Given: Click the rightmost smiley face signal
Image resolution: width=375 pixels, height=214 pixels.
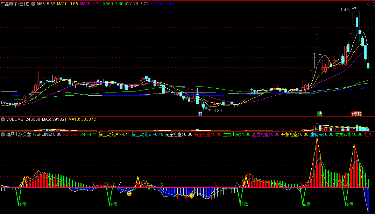Looking at the screenshot, I should 192,195.
